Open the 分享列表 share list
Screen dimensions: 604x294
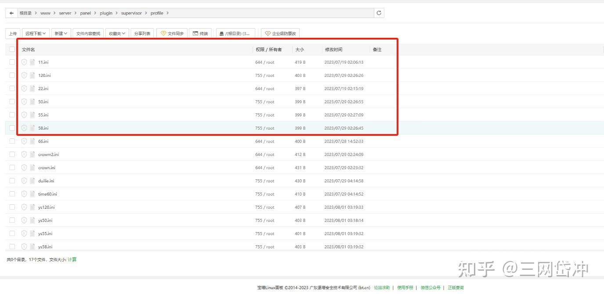coord(142,33)
